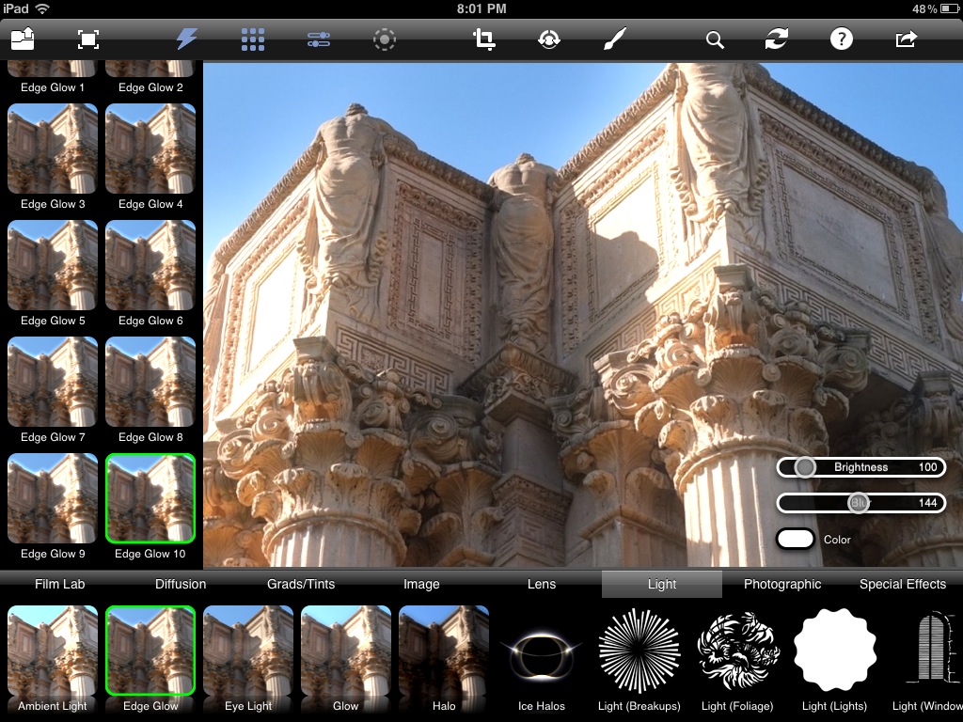Open the file folder import icon

click(23, 39)
